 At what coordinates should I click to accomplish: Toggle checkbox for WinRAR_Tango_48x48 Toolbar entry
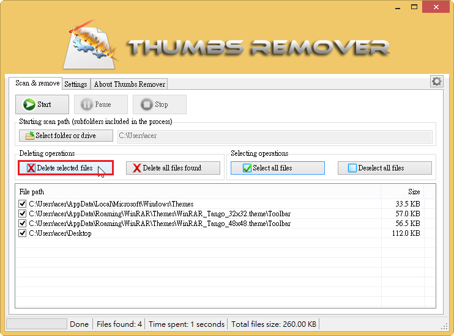pos(23,224)
